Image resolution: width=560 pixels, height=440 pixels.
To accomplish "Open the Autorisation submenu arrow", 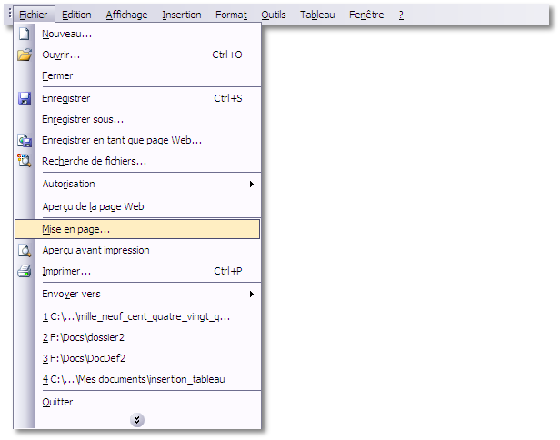I will point(252,184).
